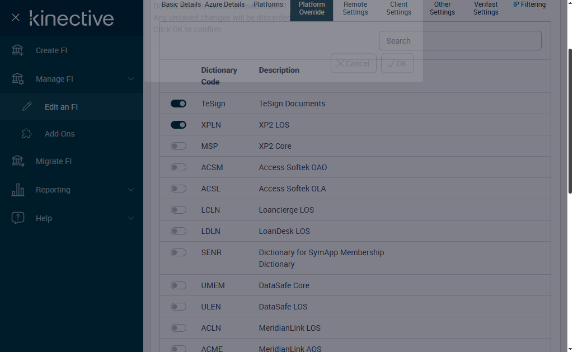Enable the LCLN Loancierge LOS toggle
Viewport: 573px width, 352px height.
(x=179, y=209)
